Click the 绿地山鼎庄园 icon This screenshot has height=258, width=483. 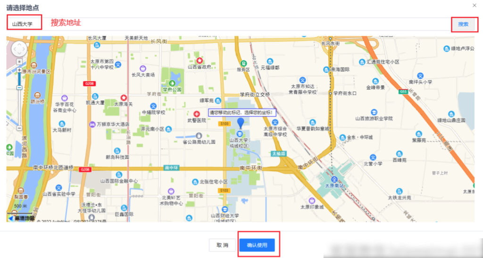point(451,114)
